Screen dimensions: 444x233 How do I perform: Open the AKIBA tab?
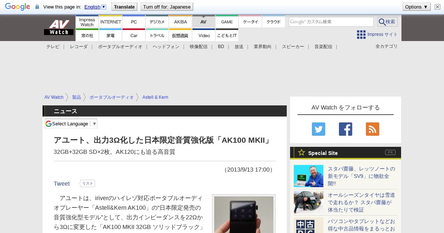tap(181, 22)
